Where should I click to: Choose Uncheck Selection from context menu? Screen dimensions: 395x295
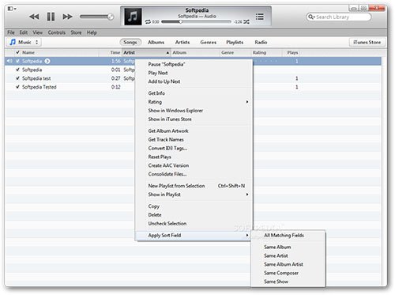point(194,224)
